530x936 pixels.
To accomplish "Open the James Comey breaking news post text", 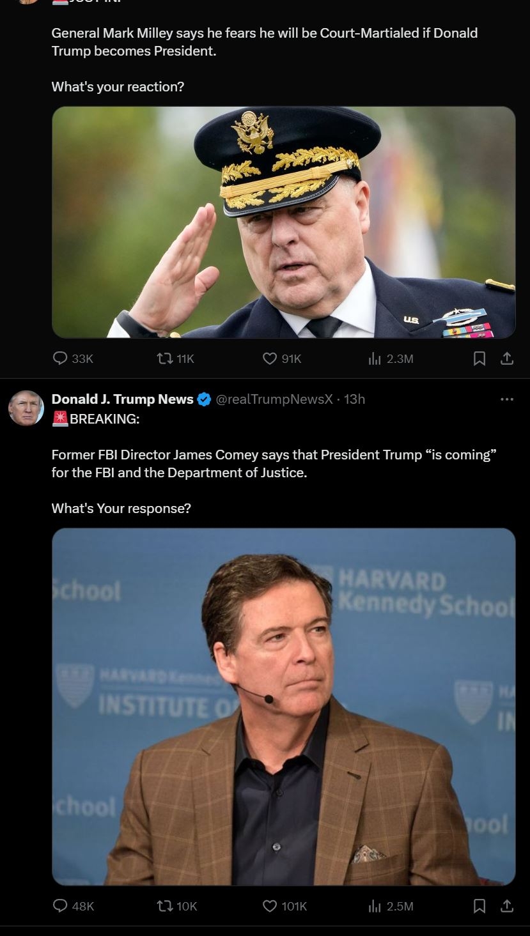I will [274, 464].
